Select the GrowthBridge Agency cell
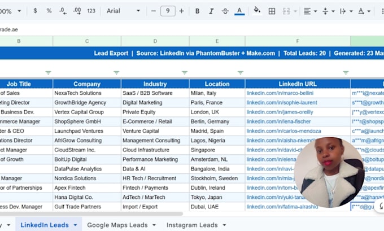 87,103
